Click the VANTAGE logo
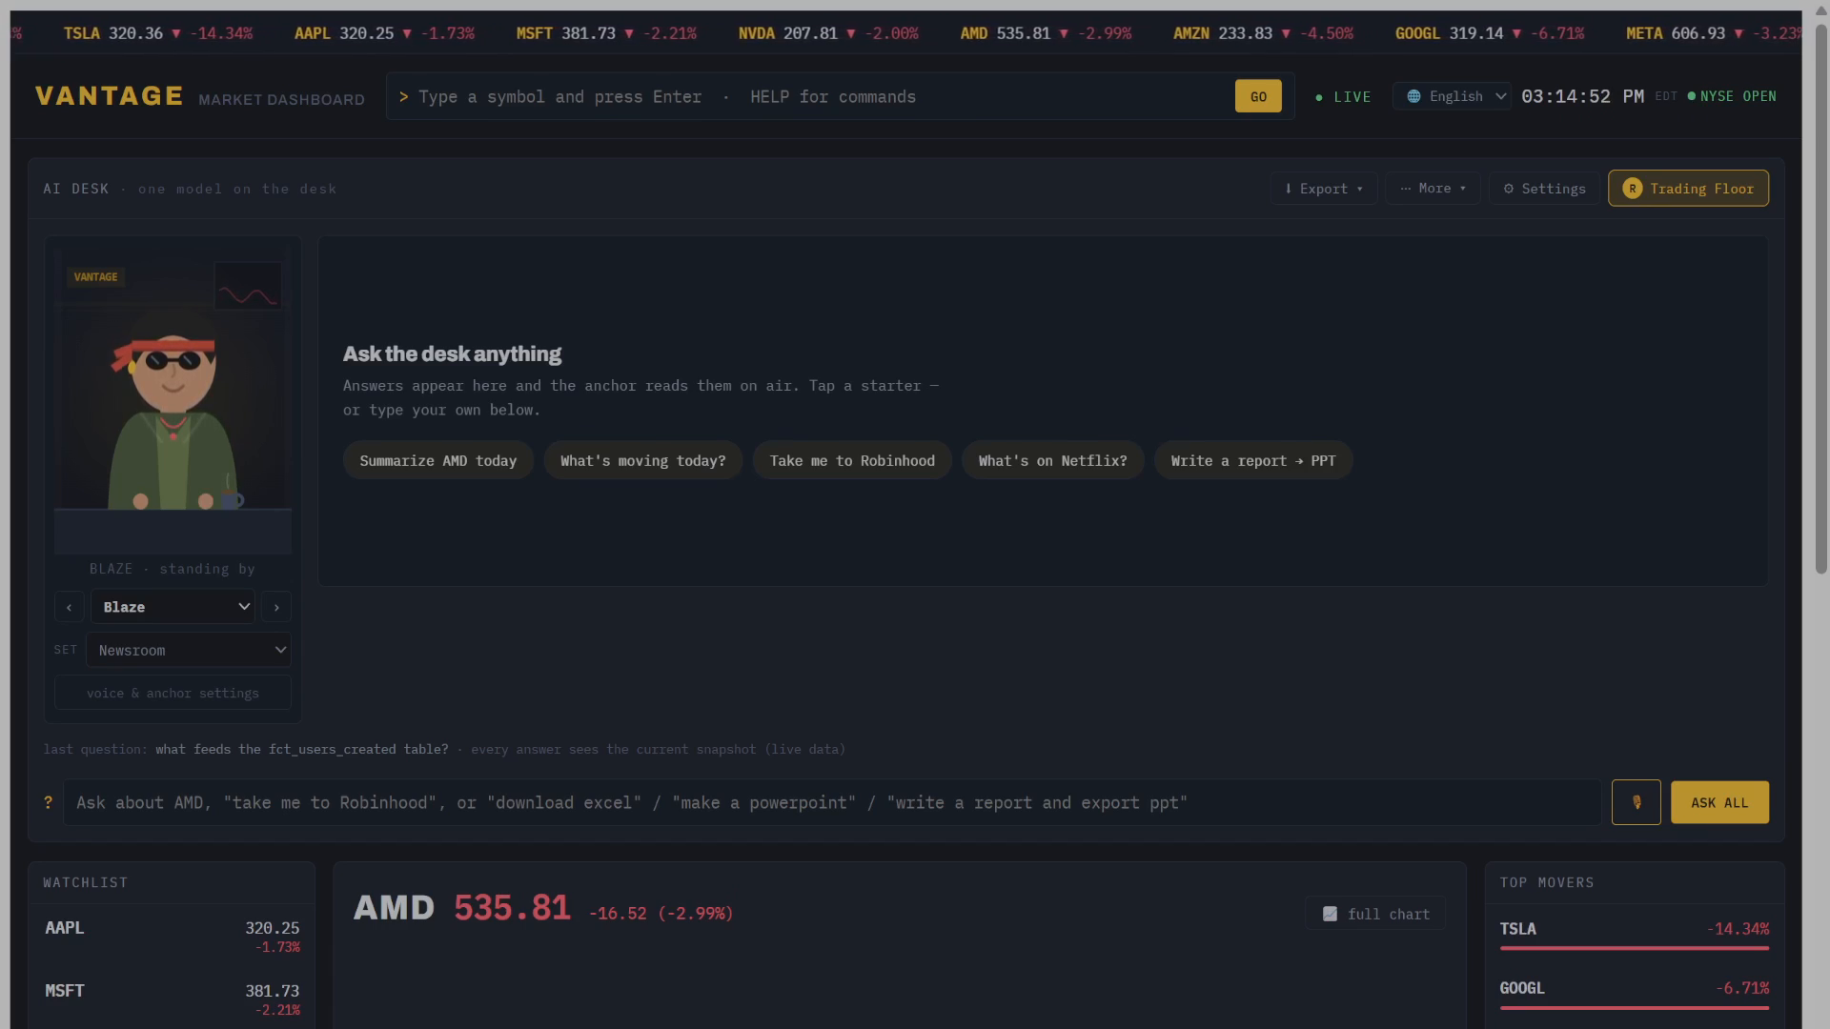Screen dimensions: 1830x1029 tap(109, 96)
